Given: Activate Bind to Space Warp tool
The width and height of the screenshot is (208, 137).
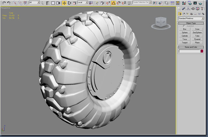Looking at the screenshot, I should [25, 3].
